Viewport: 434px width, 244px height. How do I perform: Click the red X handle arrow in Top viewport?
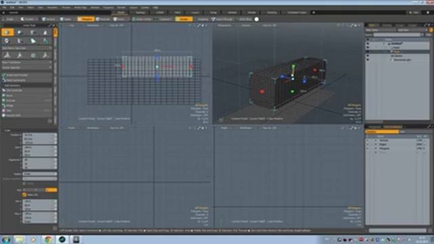click(191, 66)
